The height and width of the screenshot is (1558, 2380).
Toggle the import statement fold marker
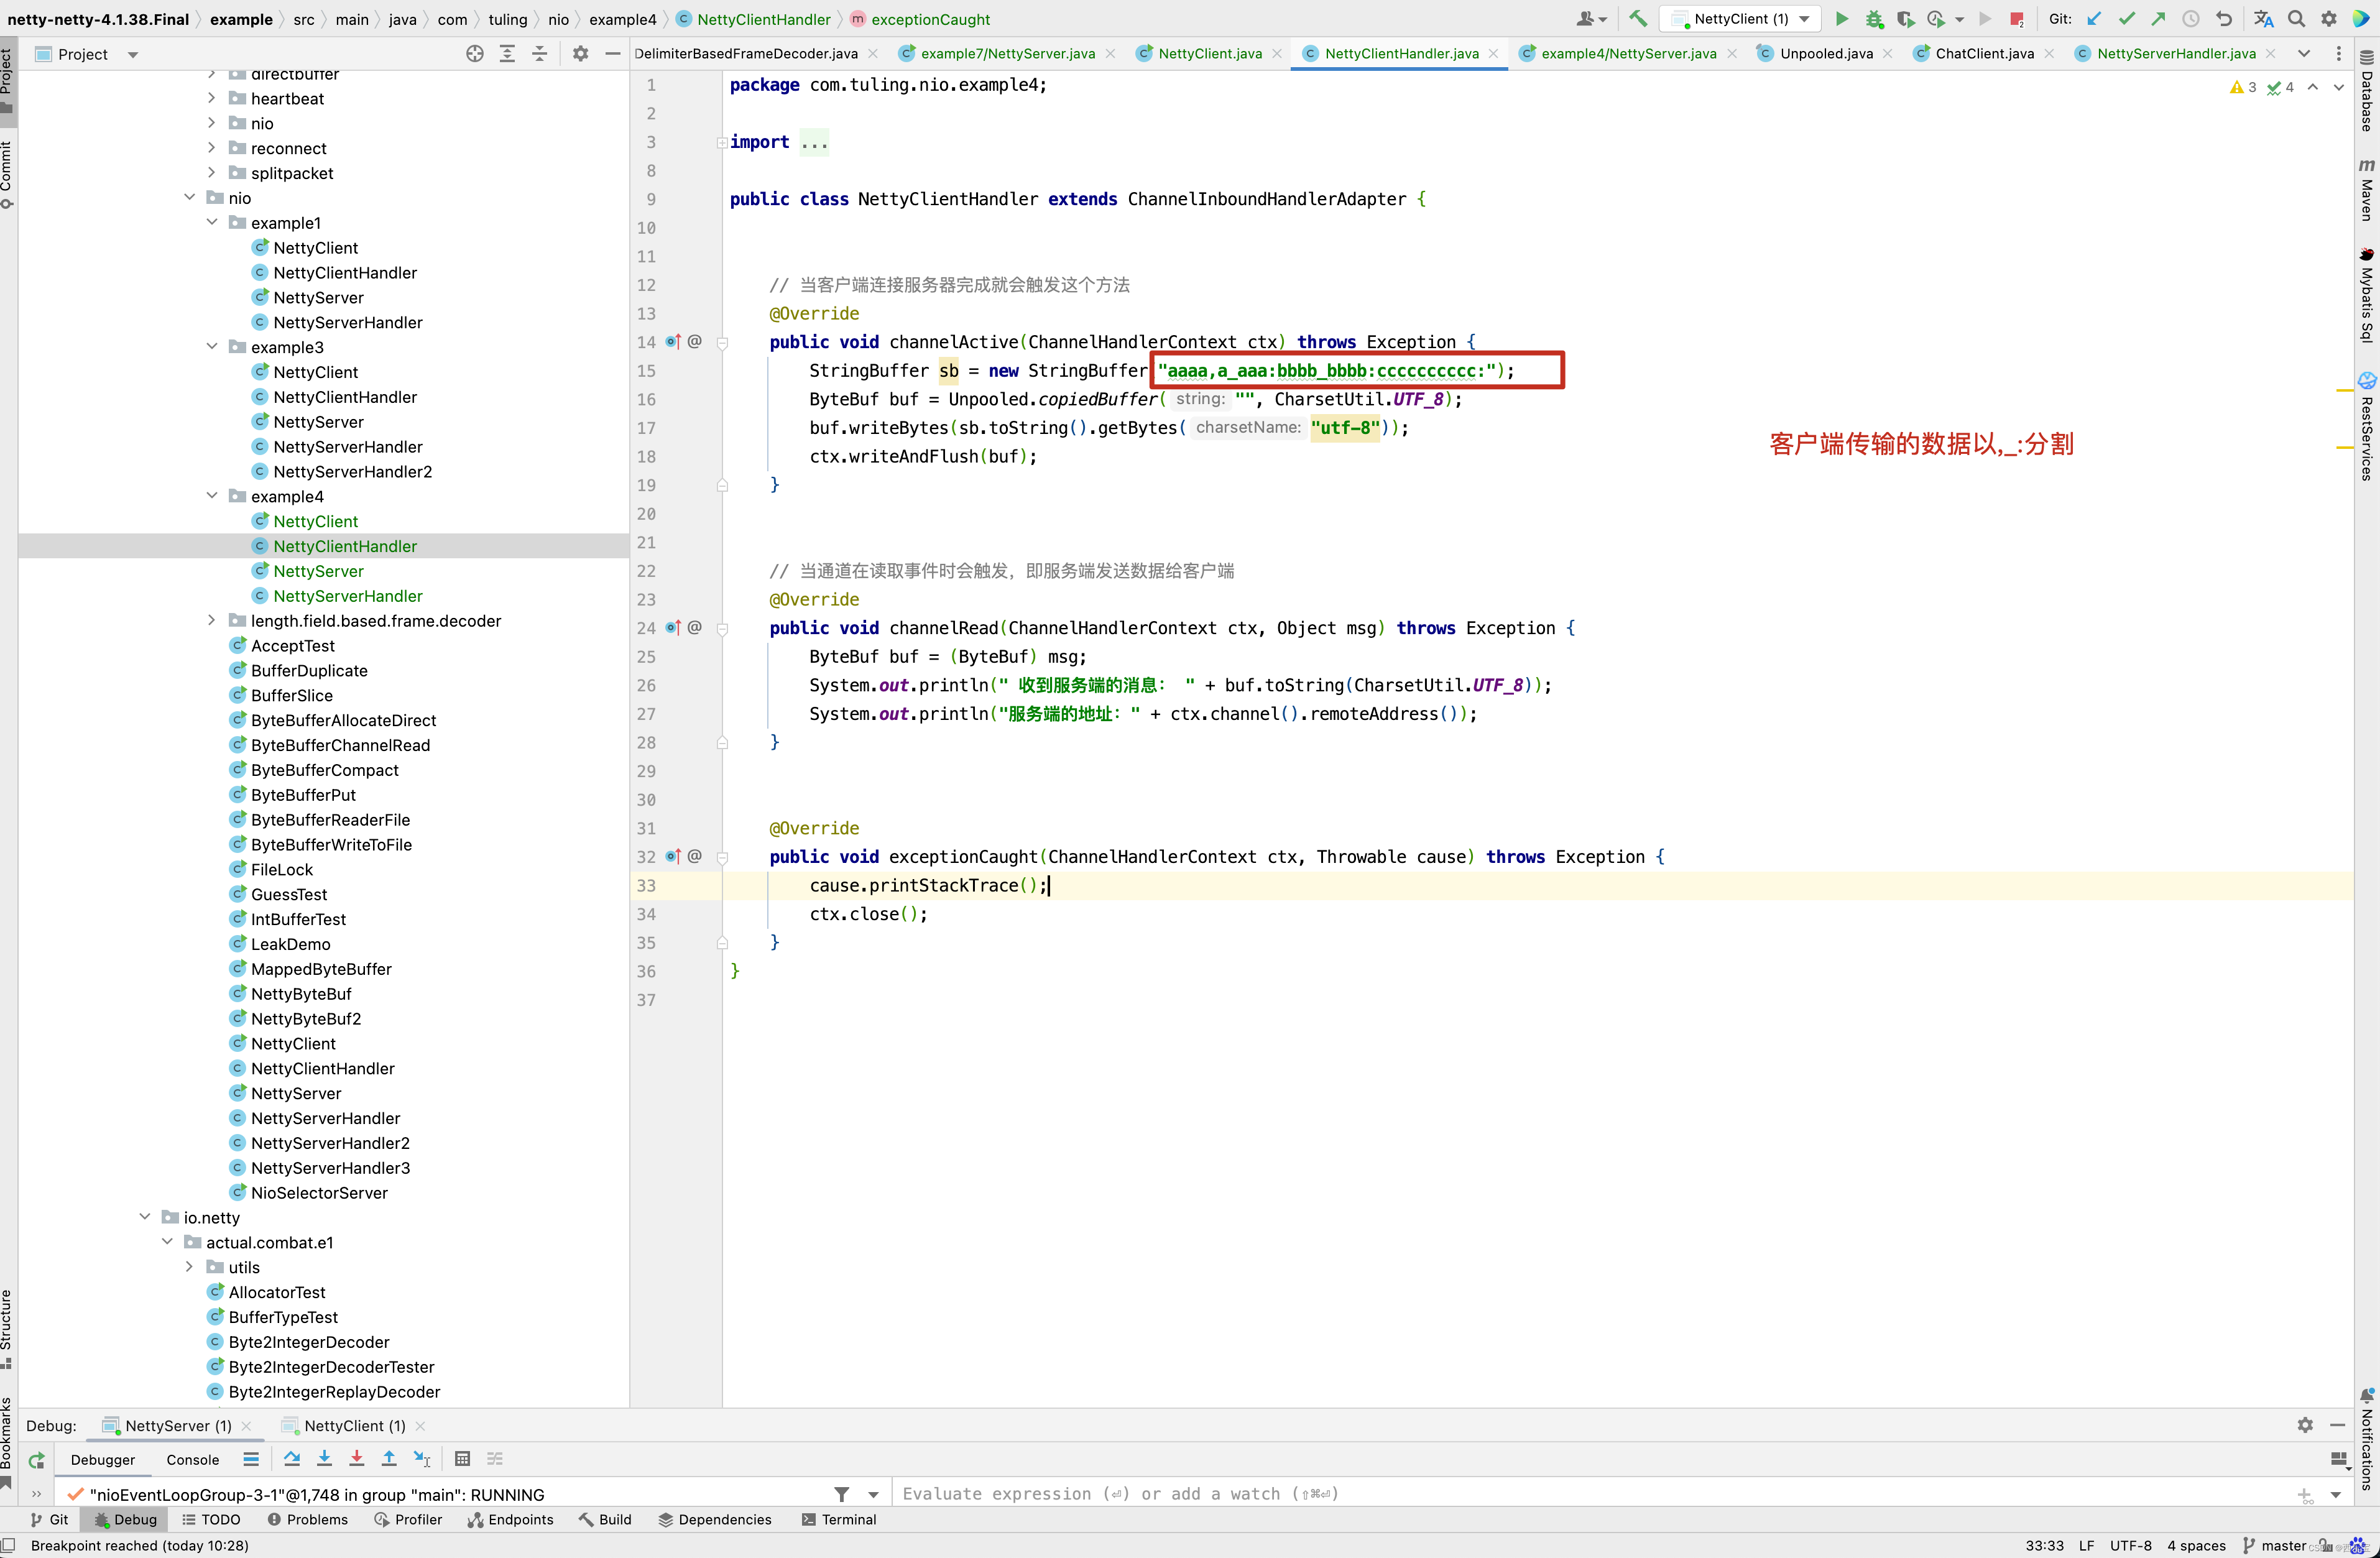(x=722, y=143)
